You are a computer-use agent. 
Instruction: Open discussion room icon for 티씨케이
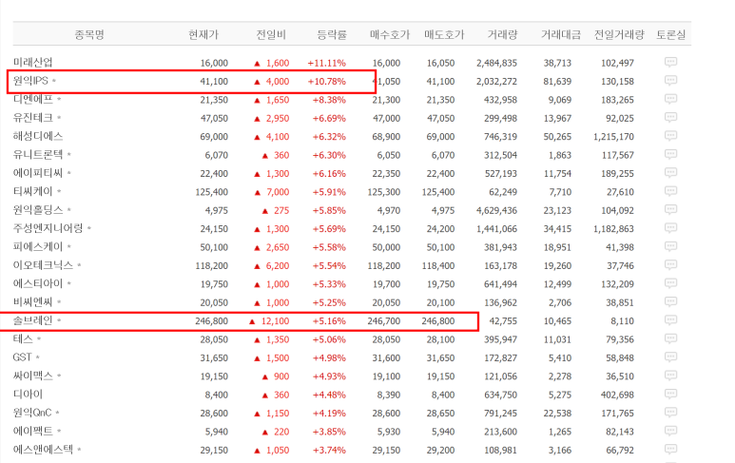click(670, 191)
